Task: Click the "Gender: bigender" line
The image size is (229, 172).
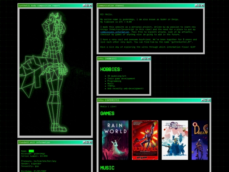Action: coord(31,164)
